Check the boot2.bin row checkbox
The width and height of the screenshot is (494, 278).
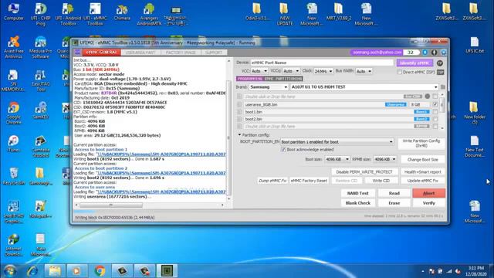pos(435,119)
